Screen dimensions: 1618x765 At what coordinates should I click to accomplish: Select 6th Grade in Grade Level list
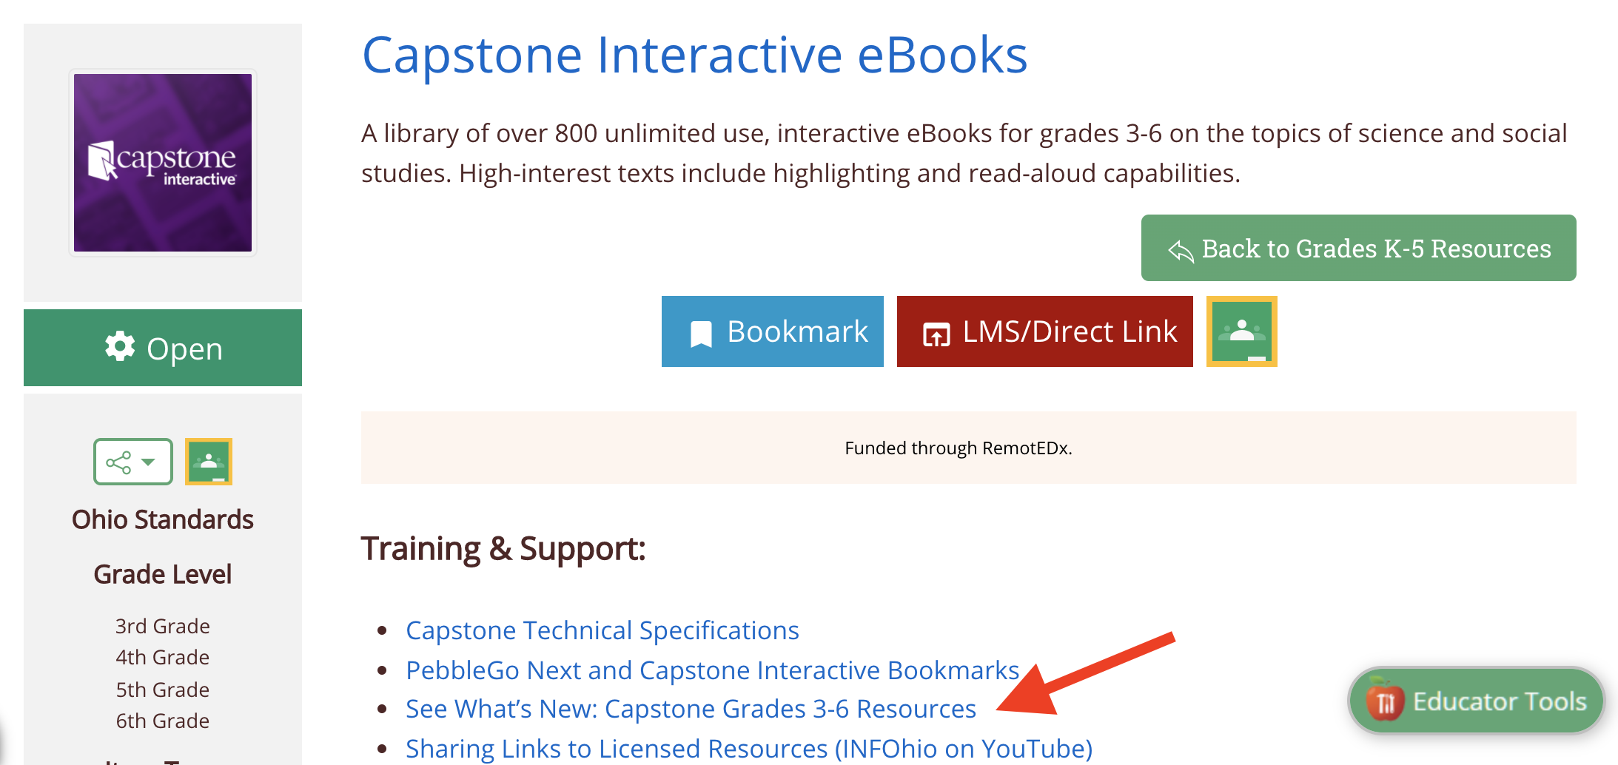pyautogui.click(x=163, y=721)
